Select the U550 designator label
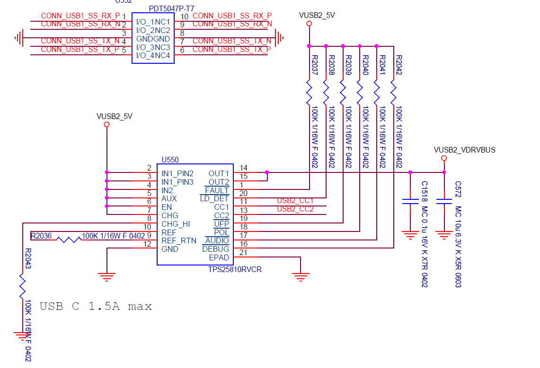This screenshot has height=368, width=540. point(170,160)
